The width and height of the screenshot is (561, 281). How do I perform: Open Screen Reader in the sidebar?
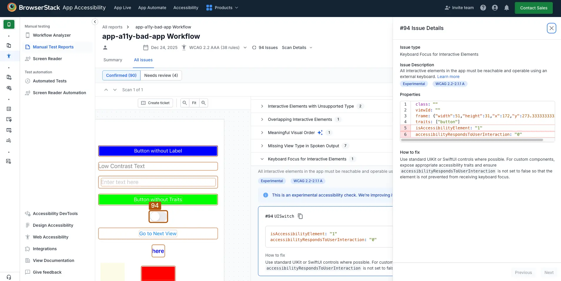[47, 59]
